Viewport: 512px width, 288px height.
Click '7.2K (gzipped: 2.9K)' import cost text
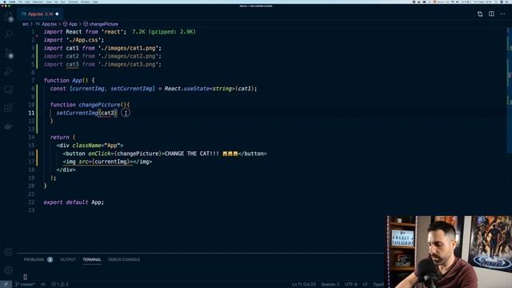[x=163, y=32]
